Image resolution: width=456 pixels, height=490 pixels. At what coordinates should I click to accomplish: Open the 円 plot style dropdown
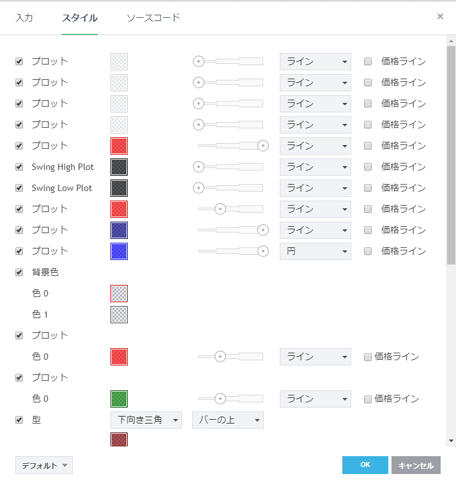pyautogui.click(x=315, y=251)
